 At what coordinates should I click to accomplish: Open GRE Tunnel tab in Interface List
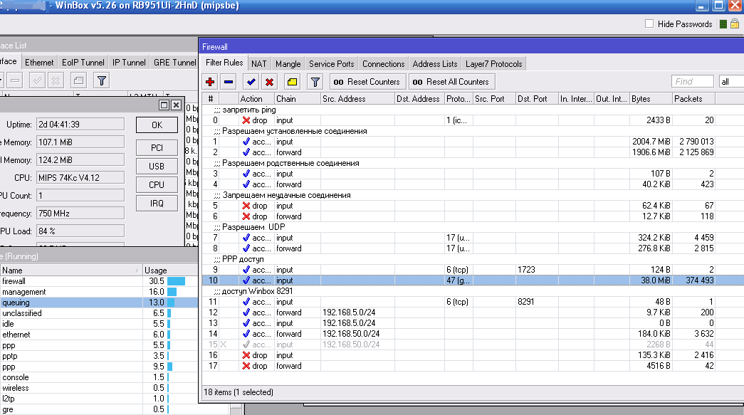(174, 62)
